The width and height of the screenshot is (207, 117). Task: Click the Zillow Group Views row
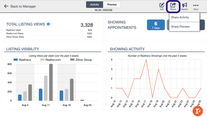49,37
